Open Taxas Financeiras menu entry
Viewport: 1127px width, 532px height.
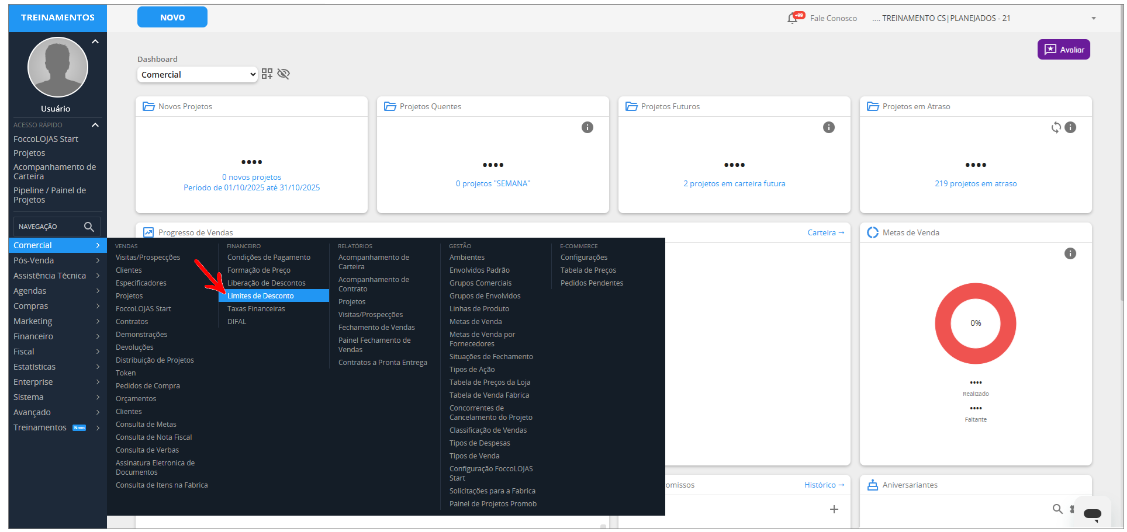click(256, 309)
